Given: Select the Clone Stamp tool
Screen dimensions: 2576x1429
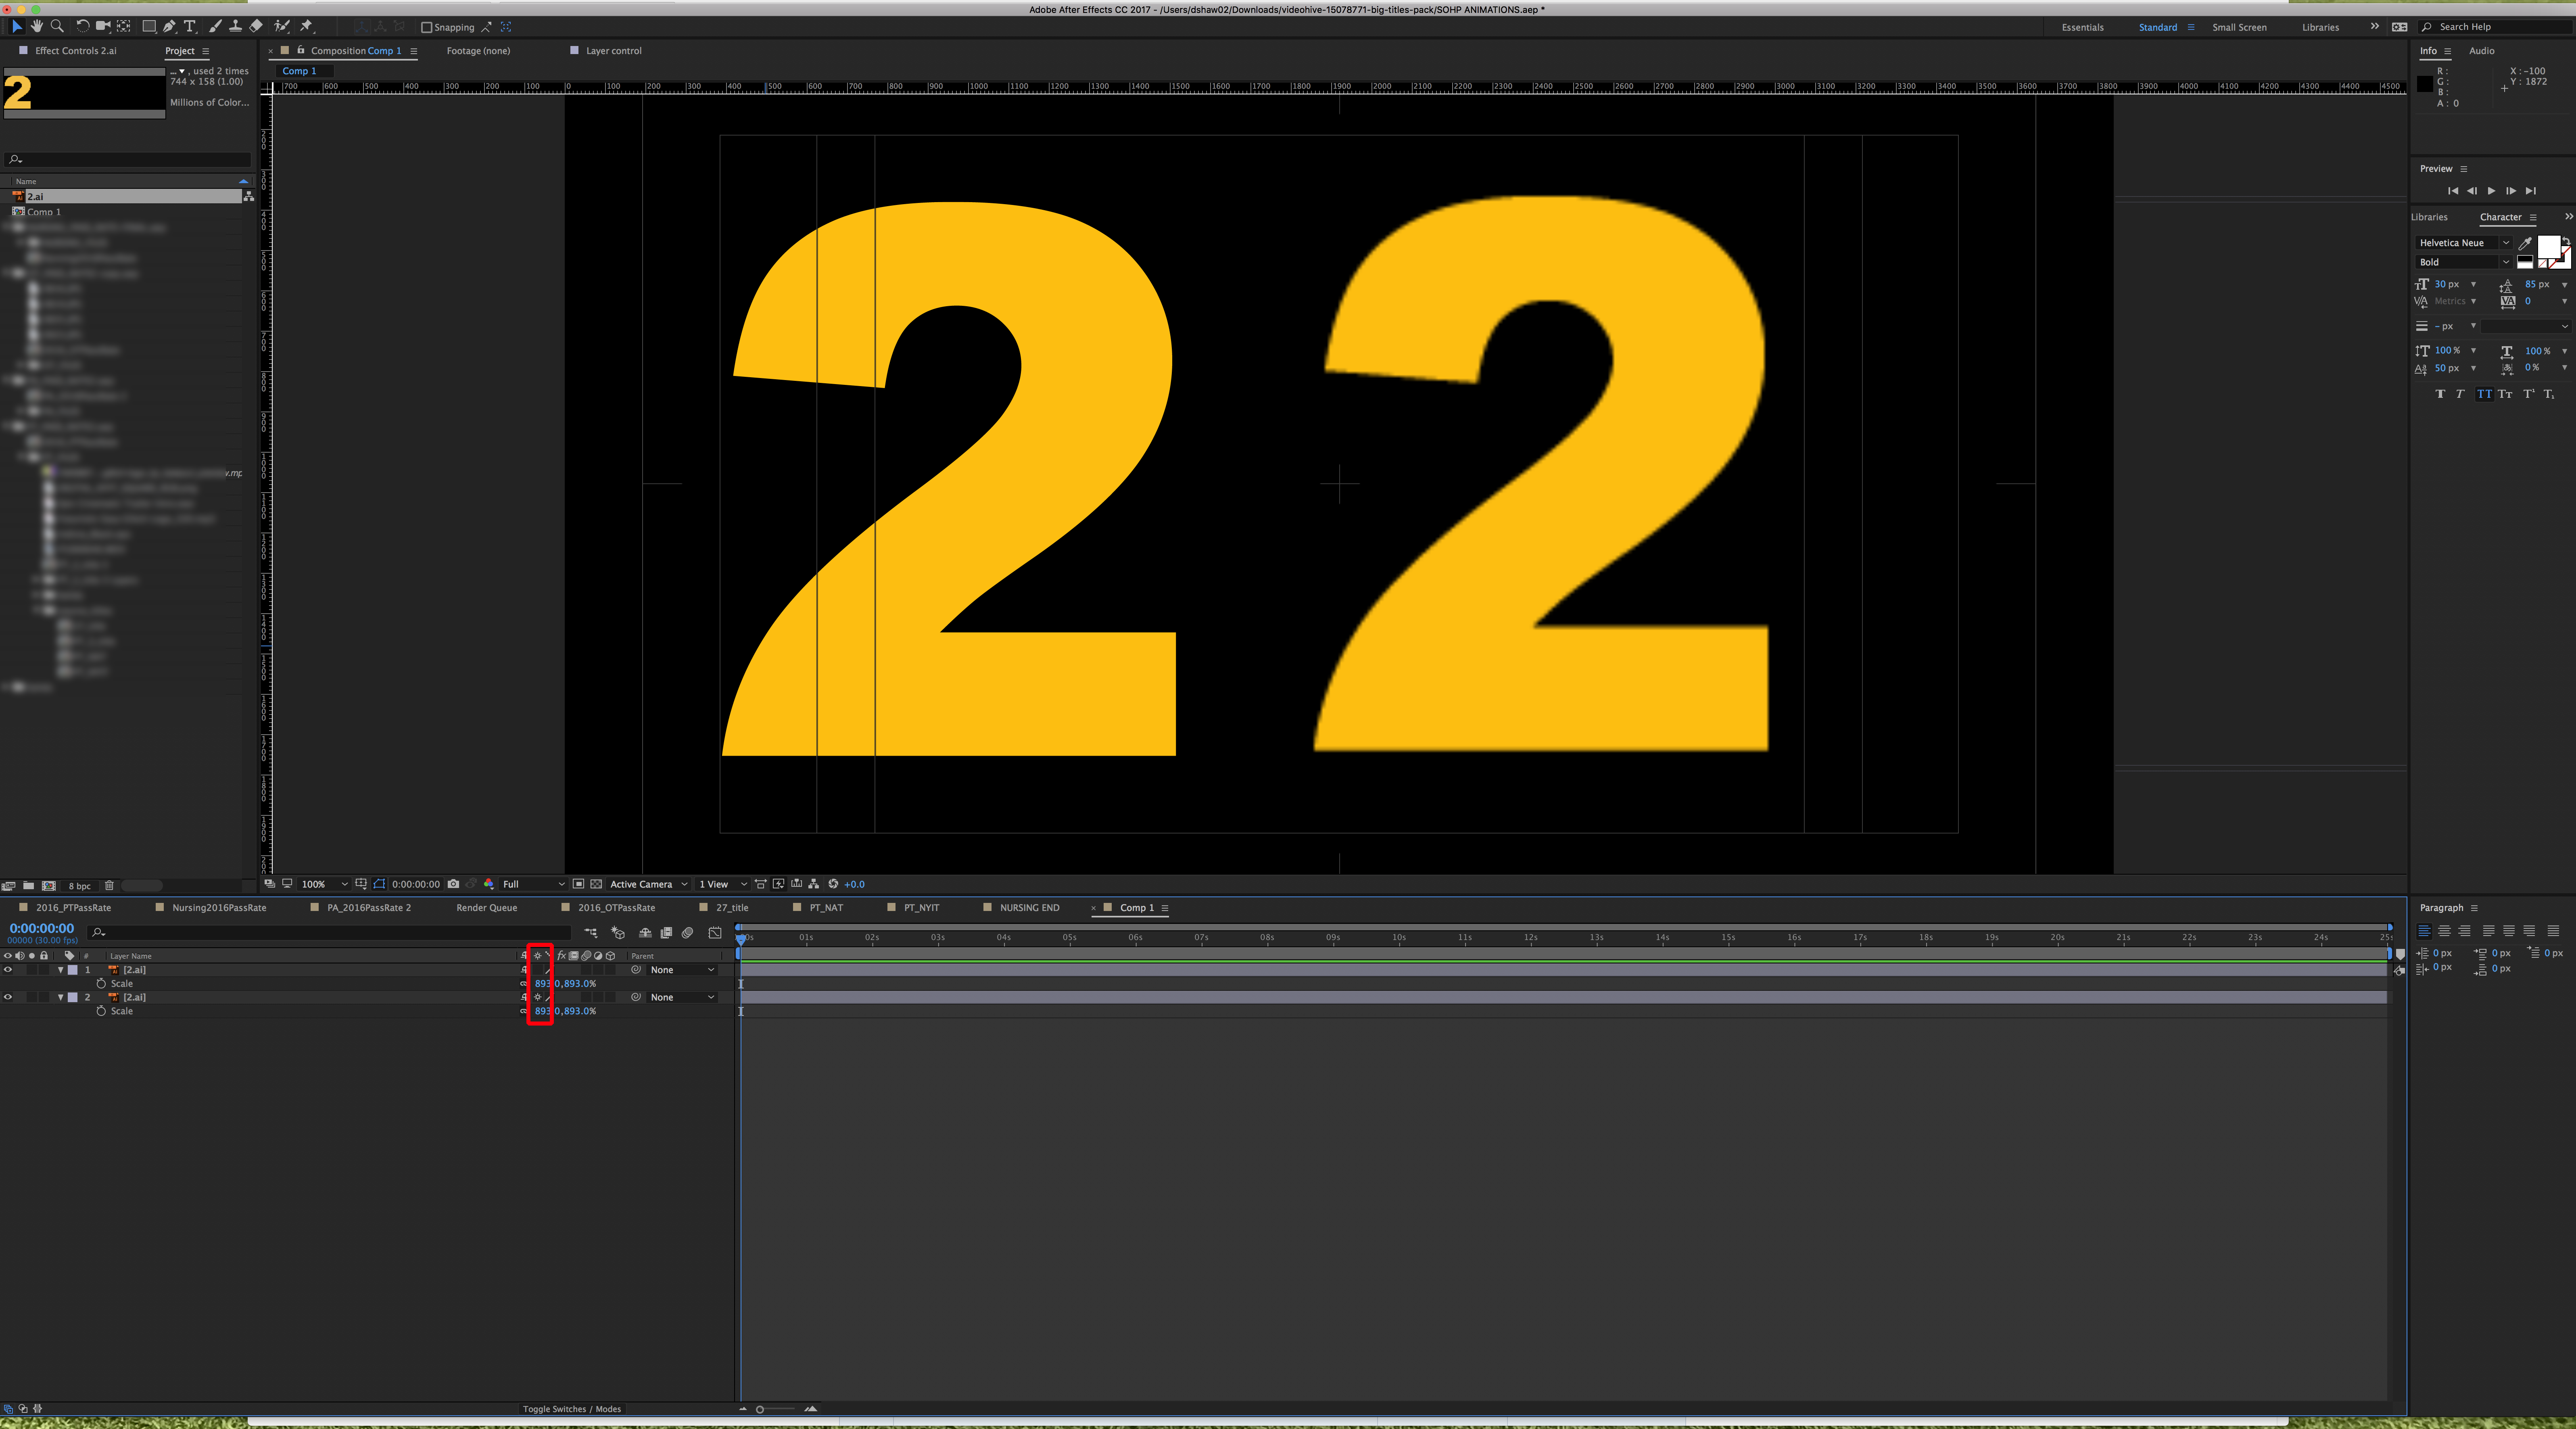Looking at the screenshot, I should pyautogui.click(x=235, y=26).
